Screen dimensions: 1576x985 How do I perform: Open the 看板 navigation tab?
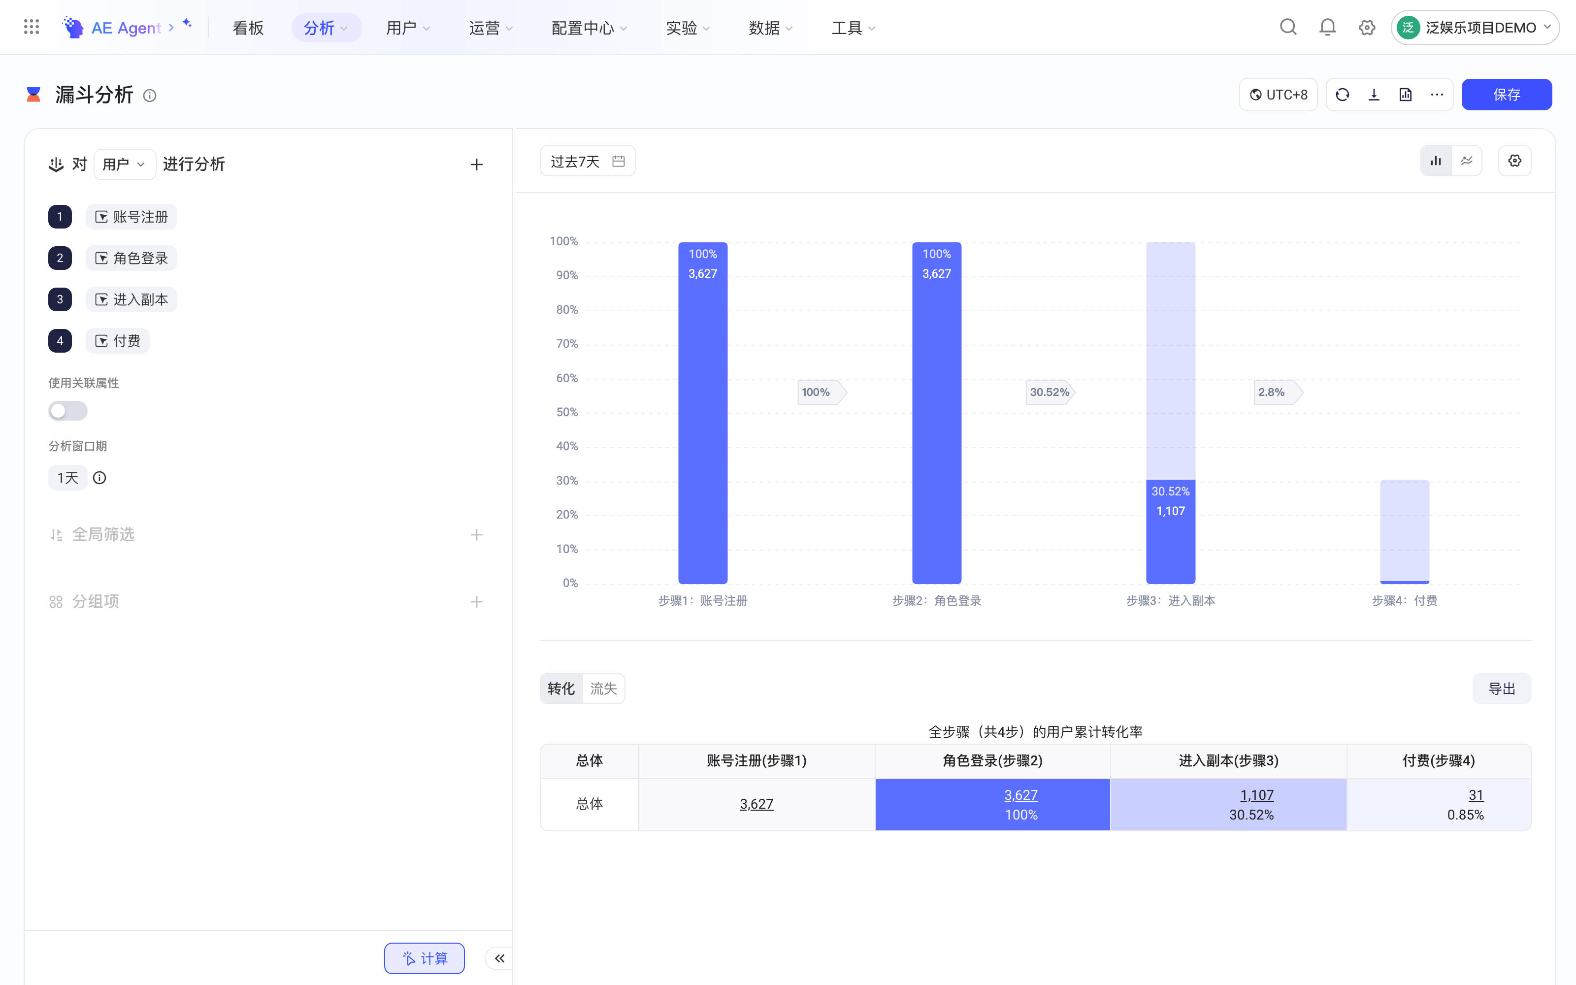248,28
